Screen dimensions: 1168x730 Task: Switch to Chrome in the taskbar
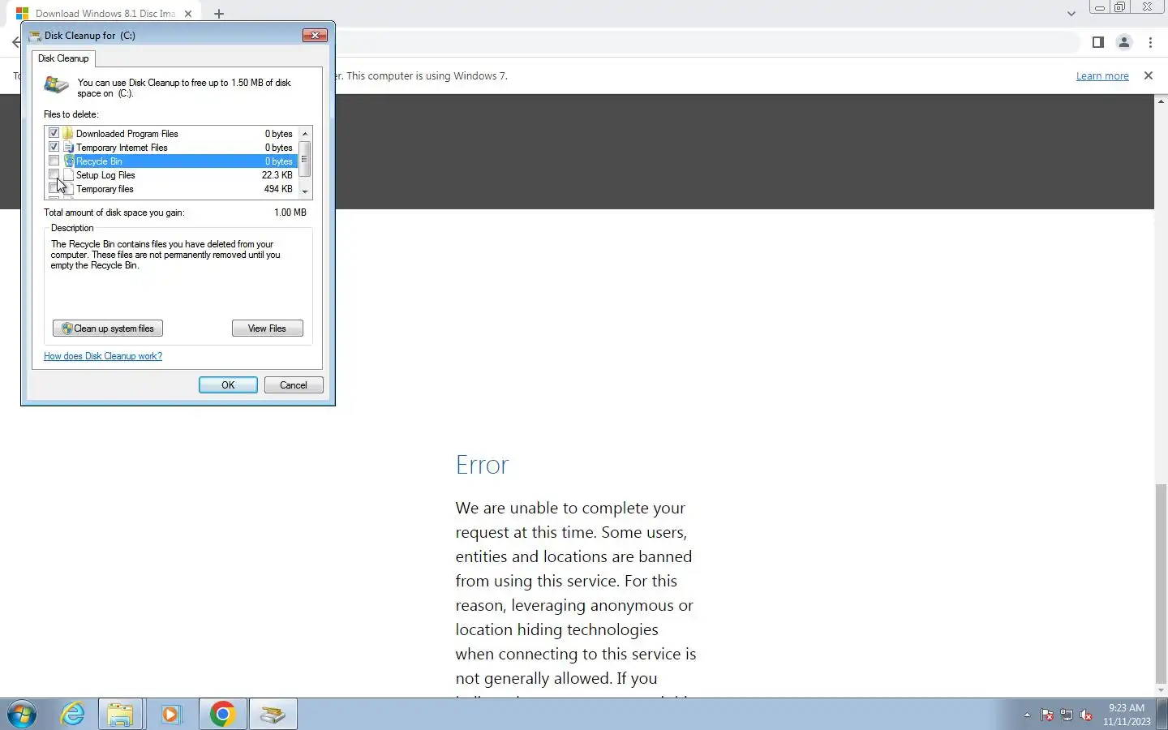[x=222, y=715]
